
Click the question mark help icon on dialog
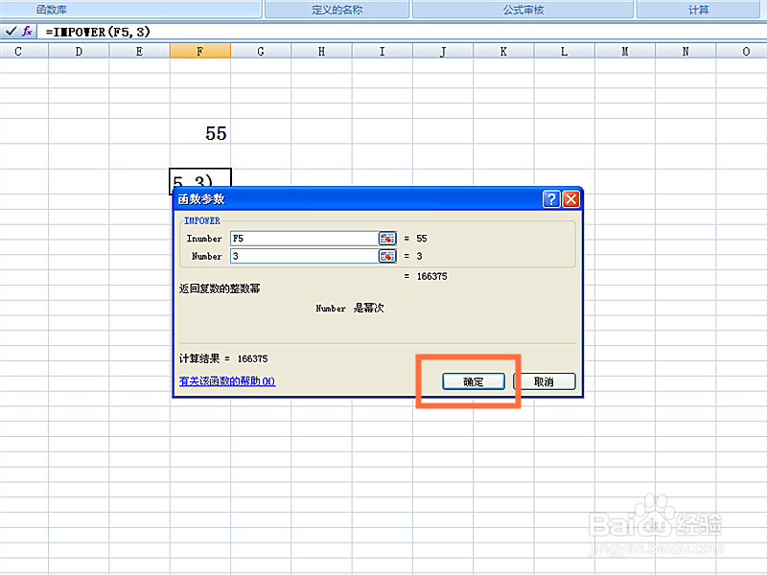[550, 198]
